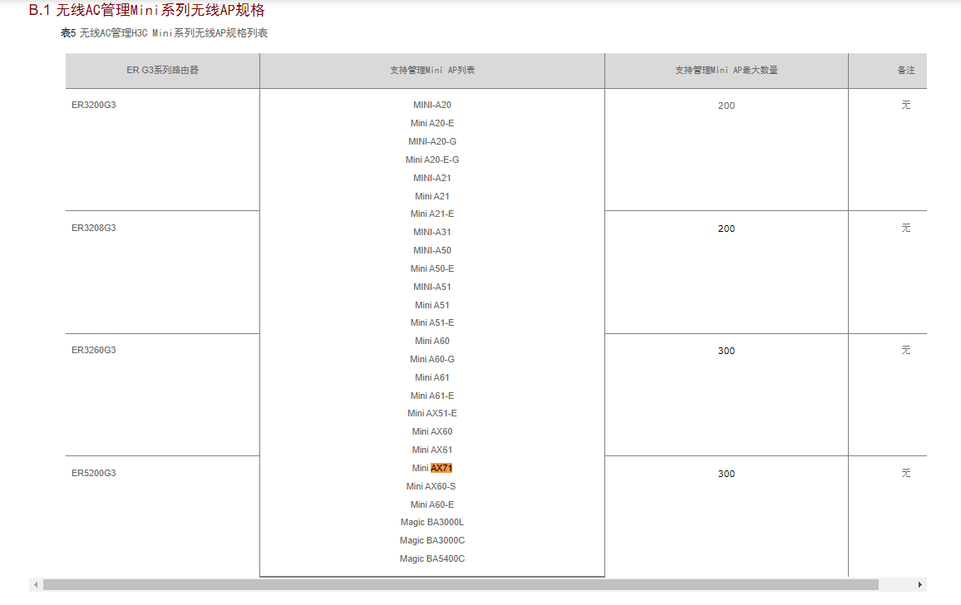Screen dimensions: 961x605
Task: Click the 'MINI-A51' entry
Action: [432, 288]
